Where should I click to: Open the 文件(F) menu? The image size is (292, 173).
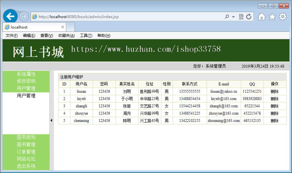[x=12, y=36]
